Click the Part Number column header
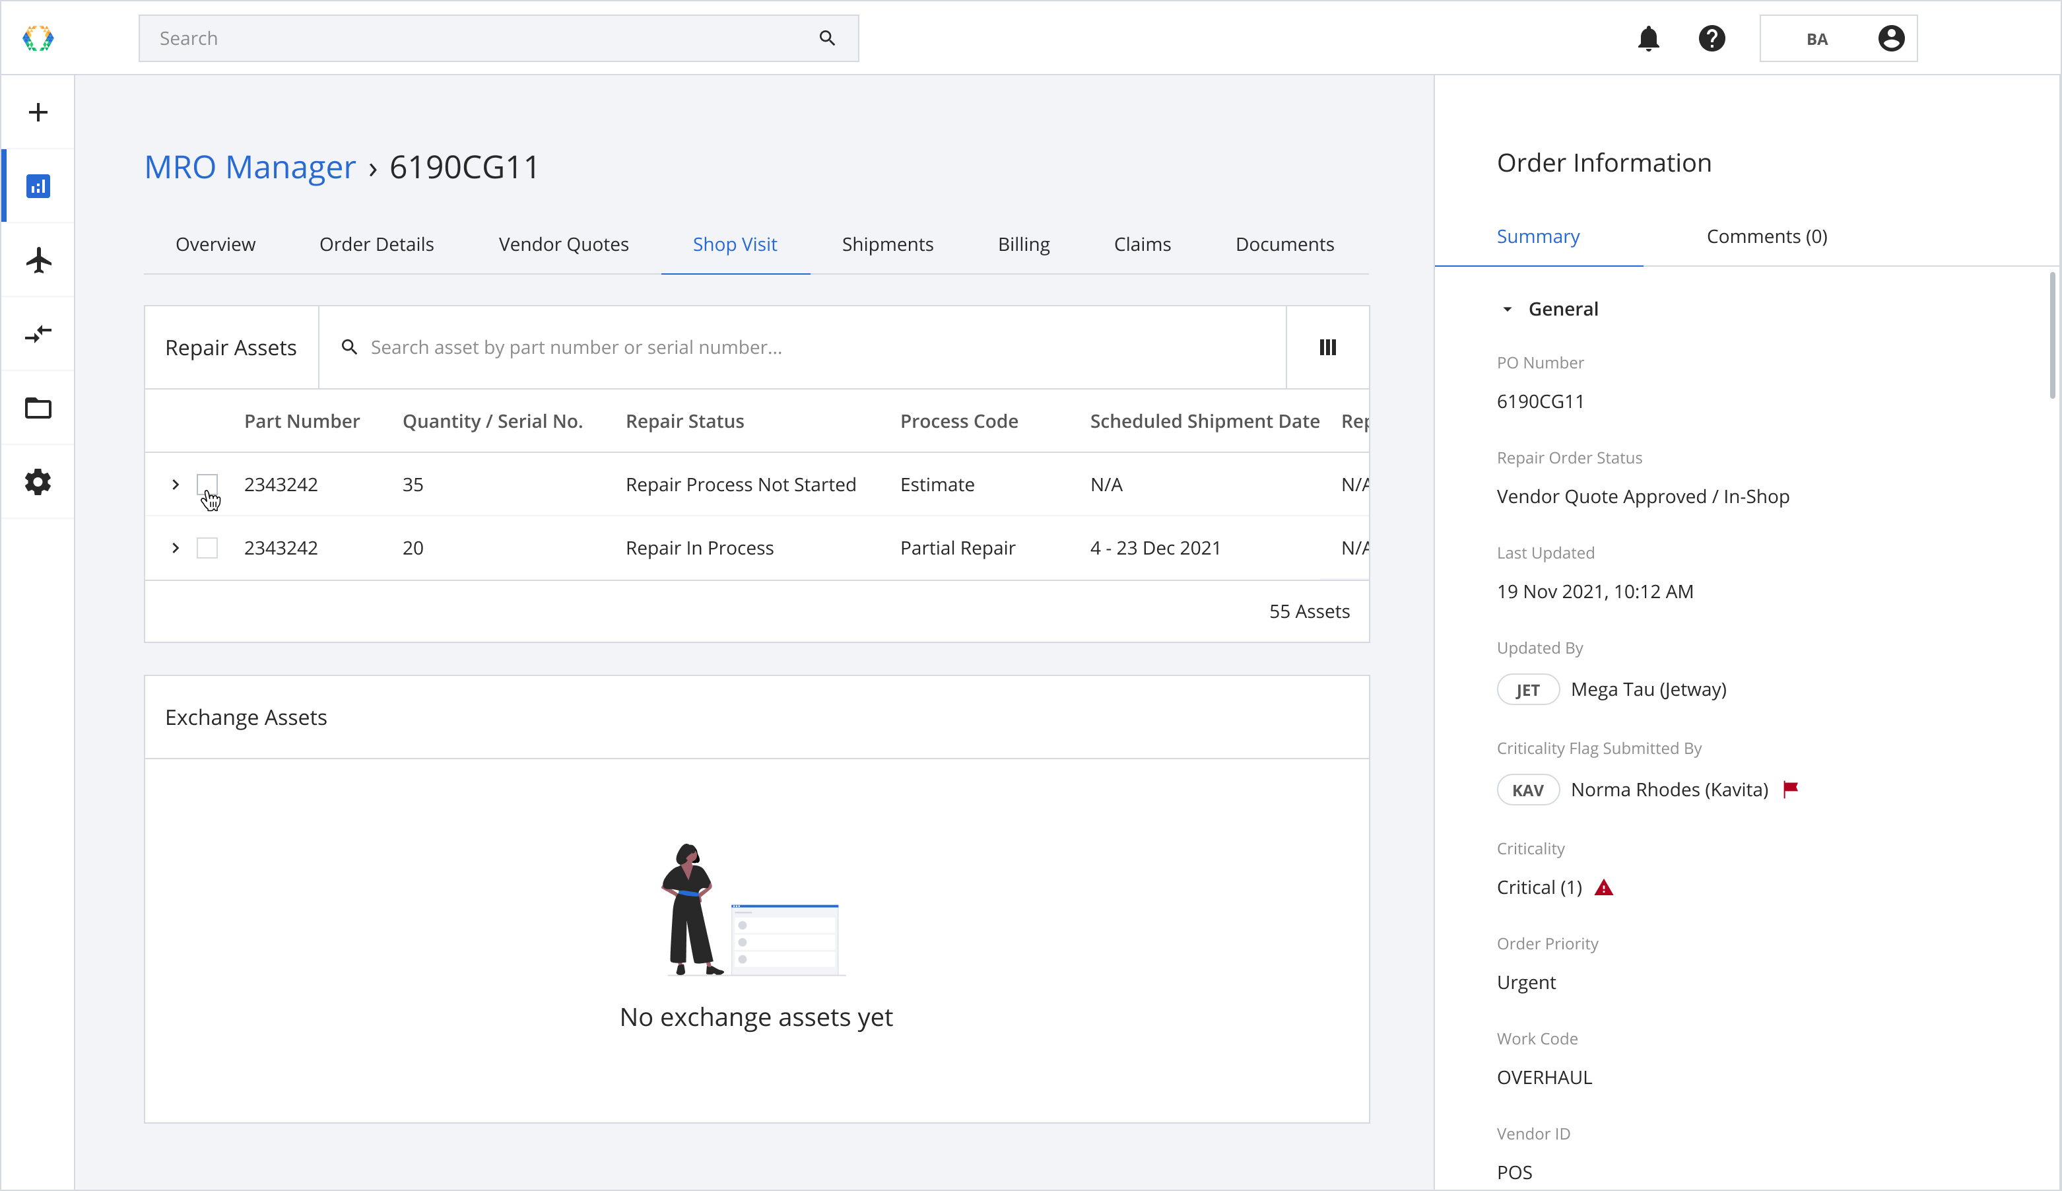2062x1191 pixels. coord(302,421)
